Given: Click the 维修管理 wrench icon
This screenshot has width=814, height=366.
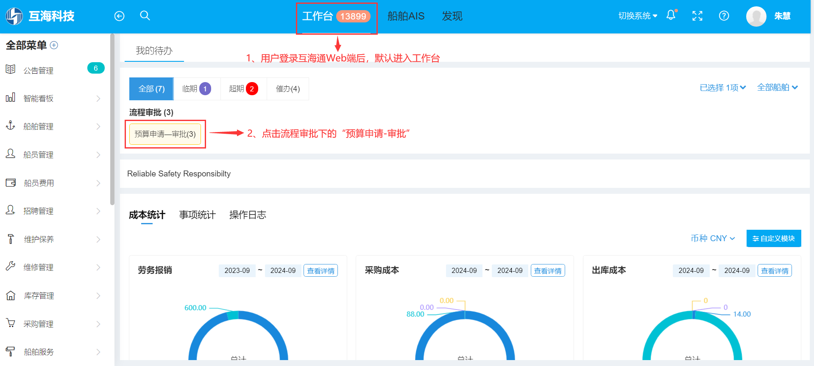Looking at the screenshot, I should coord(11,266).
